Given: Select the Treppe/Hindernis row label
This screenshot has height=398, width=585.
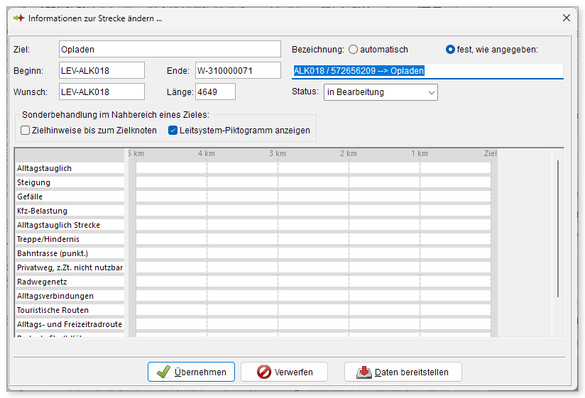Looking at the screenshot, I should (69, 239).
